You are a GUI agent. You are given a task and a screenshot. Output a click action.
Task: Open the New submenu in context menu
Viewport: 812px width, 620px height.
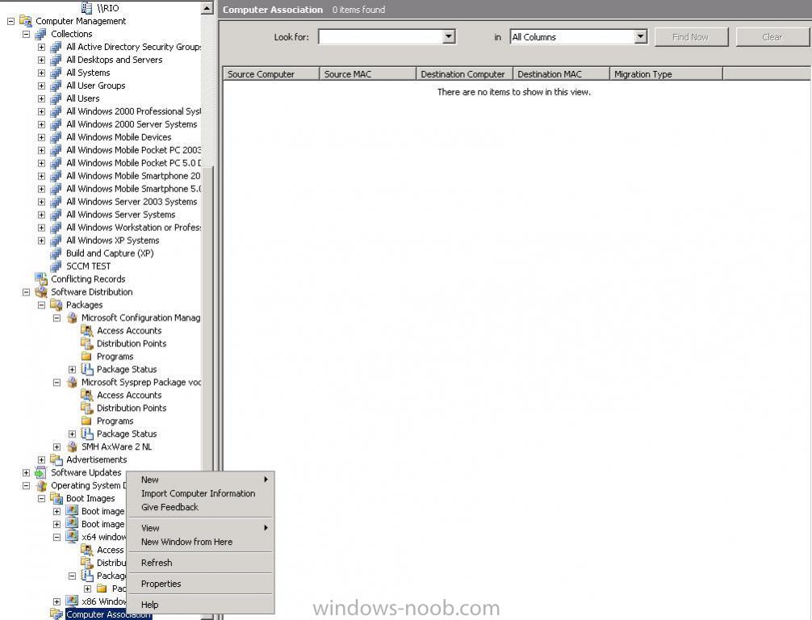point(200,480)
